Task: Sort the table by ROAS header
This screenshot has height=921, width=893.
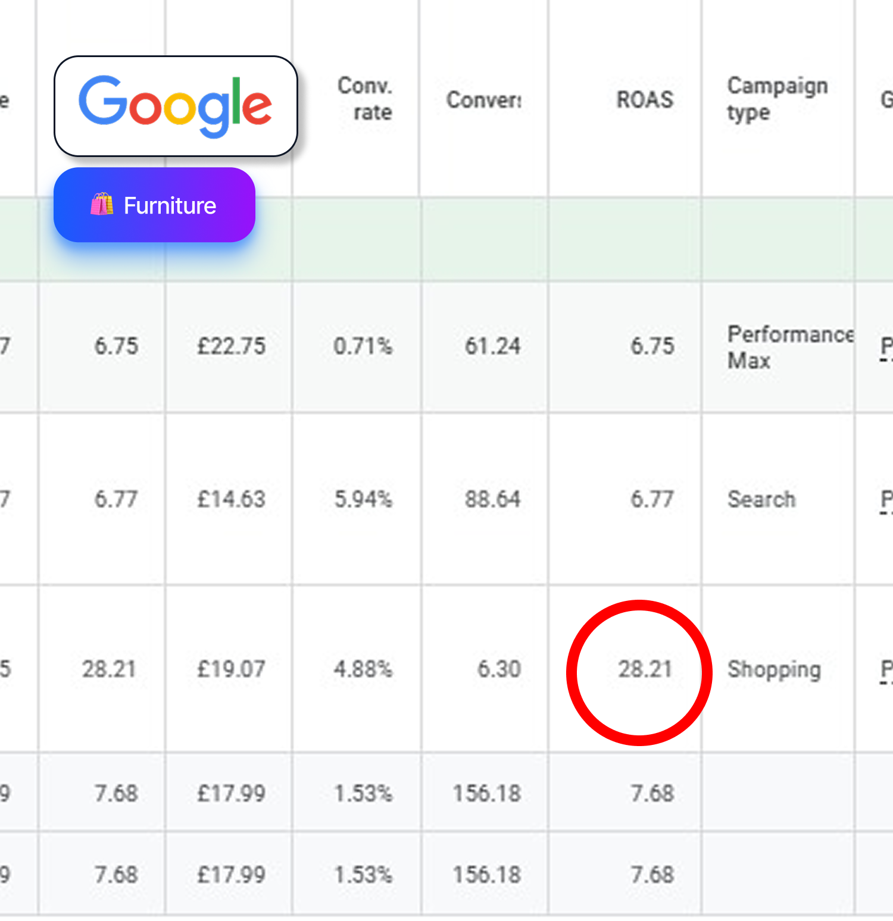Action: [645, 99]
